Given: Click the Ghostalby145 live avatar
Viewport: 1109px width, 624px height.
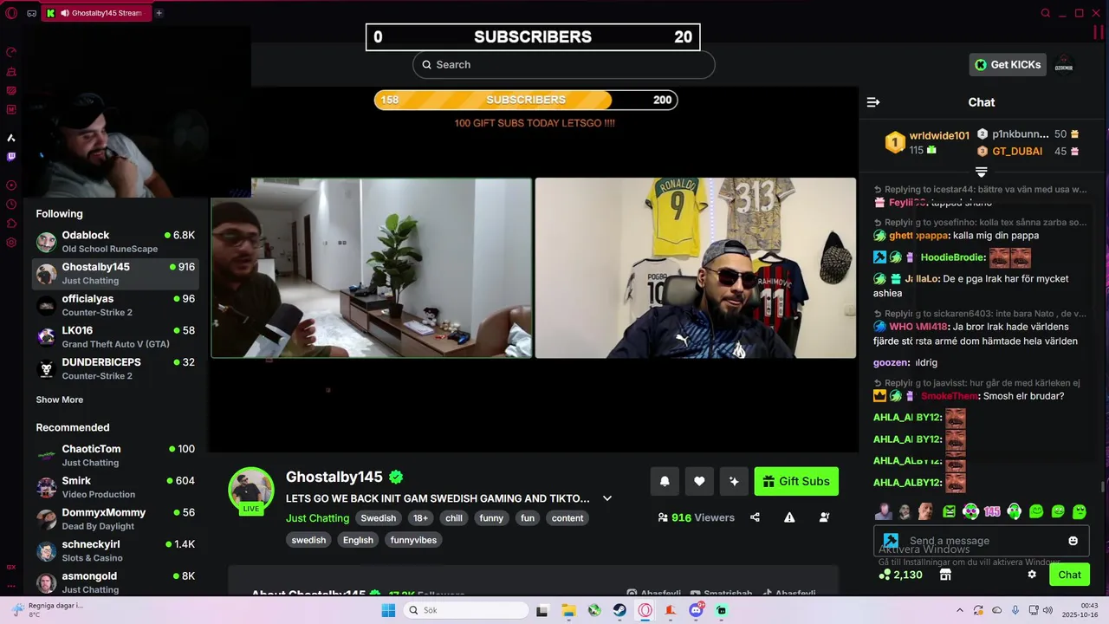Looking at the screenshot, I should pyautogui.click(x=251, y=490).
